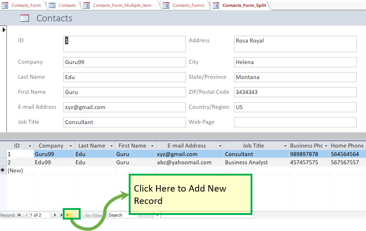Select row selector for record 2

(x=3, y=162)
